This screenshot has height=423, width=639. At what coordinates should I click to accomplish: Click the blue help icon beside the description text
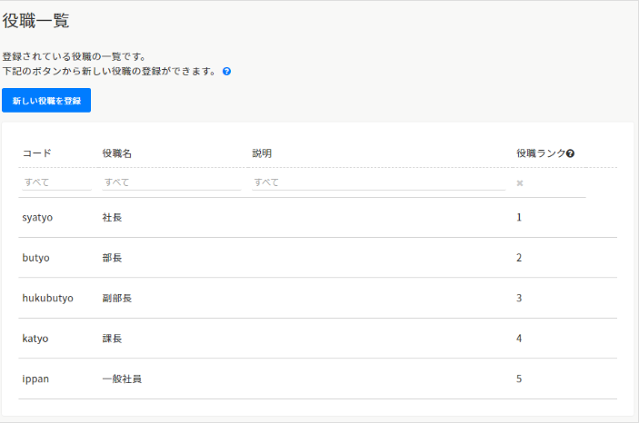(x=226, y=71)
